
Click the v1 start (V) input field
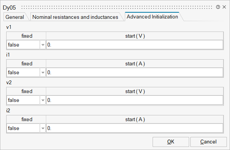click(135, 45)
